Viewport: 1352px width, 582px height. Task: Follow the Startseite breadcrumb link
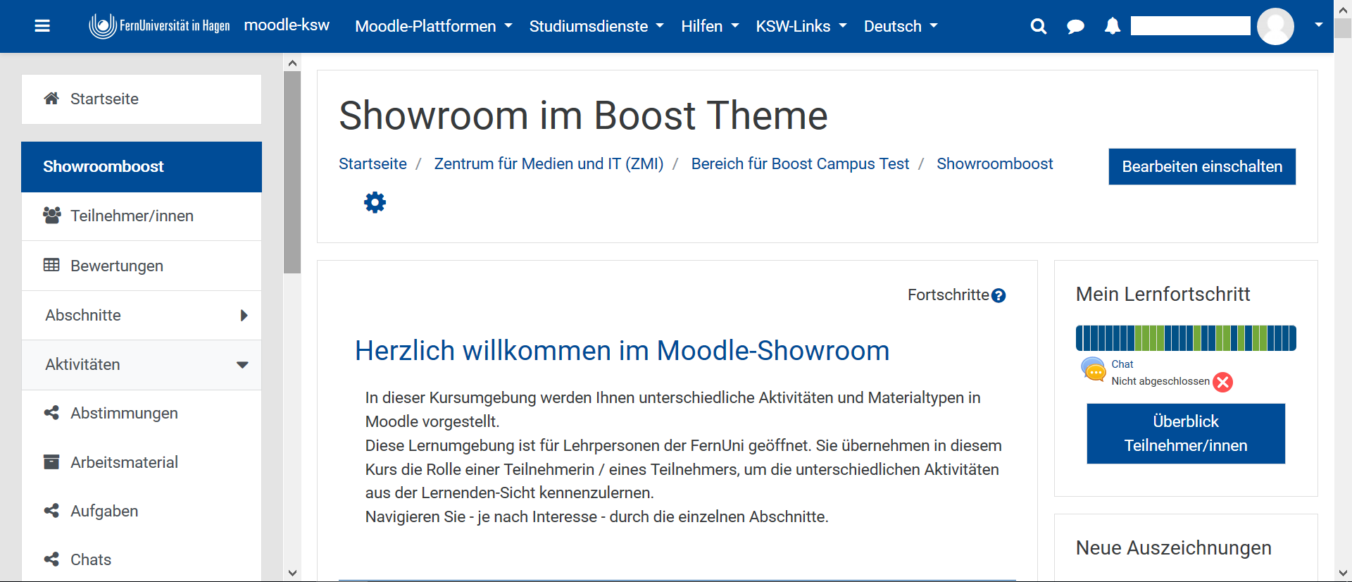coord(373,163)
